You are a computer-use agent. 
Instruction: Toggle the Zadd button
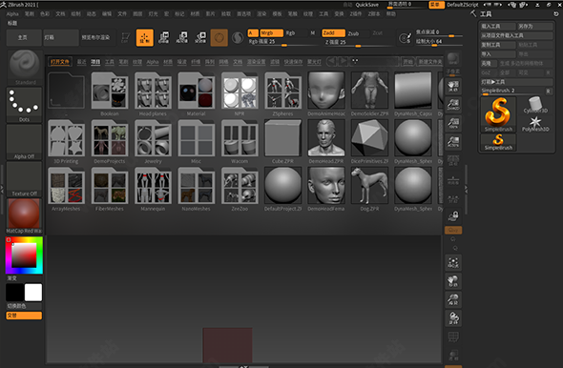click(333, 33)
